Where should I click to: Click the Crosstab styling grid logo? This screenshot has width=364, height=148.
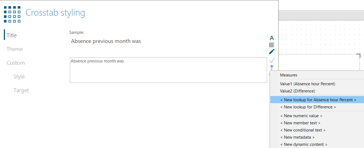coord(12,14)
